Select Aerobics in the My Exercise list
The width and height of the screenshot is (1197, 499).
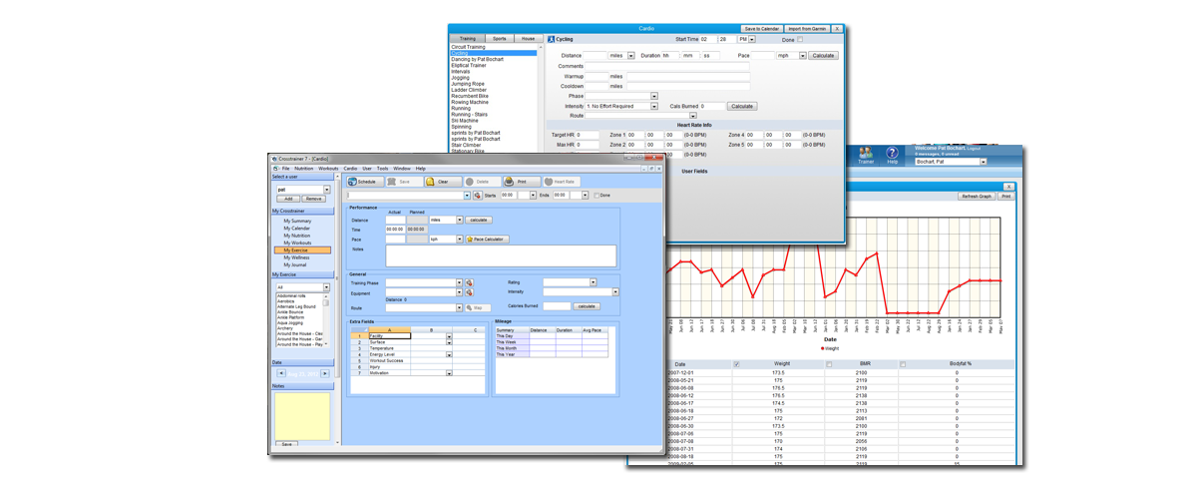286,301
